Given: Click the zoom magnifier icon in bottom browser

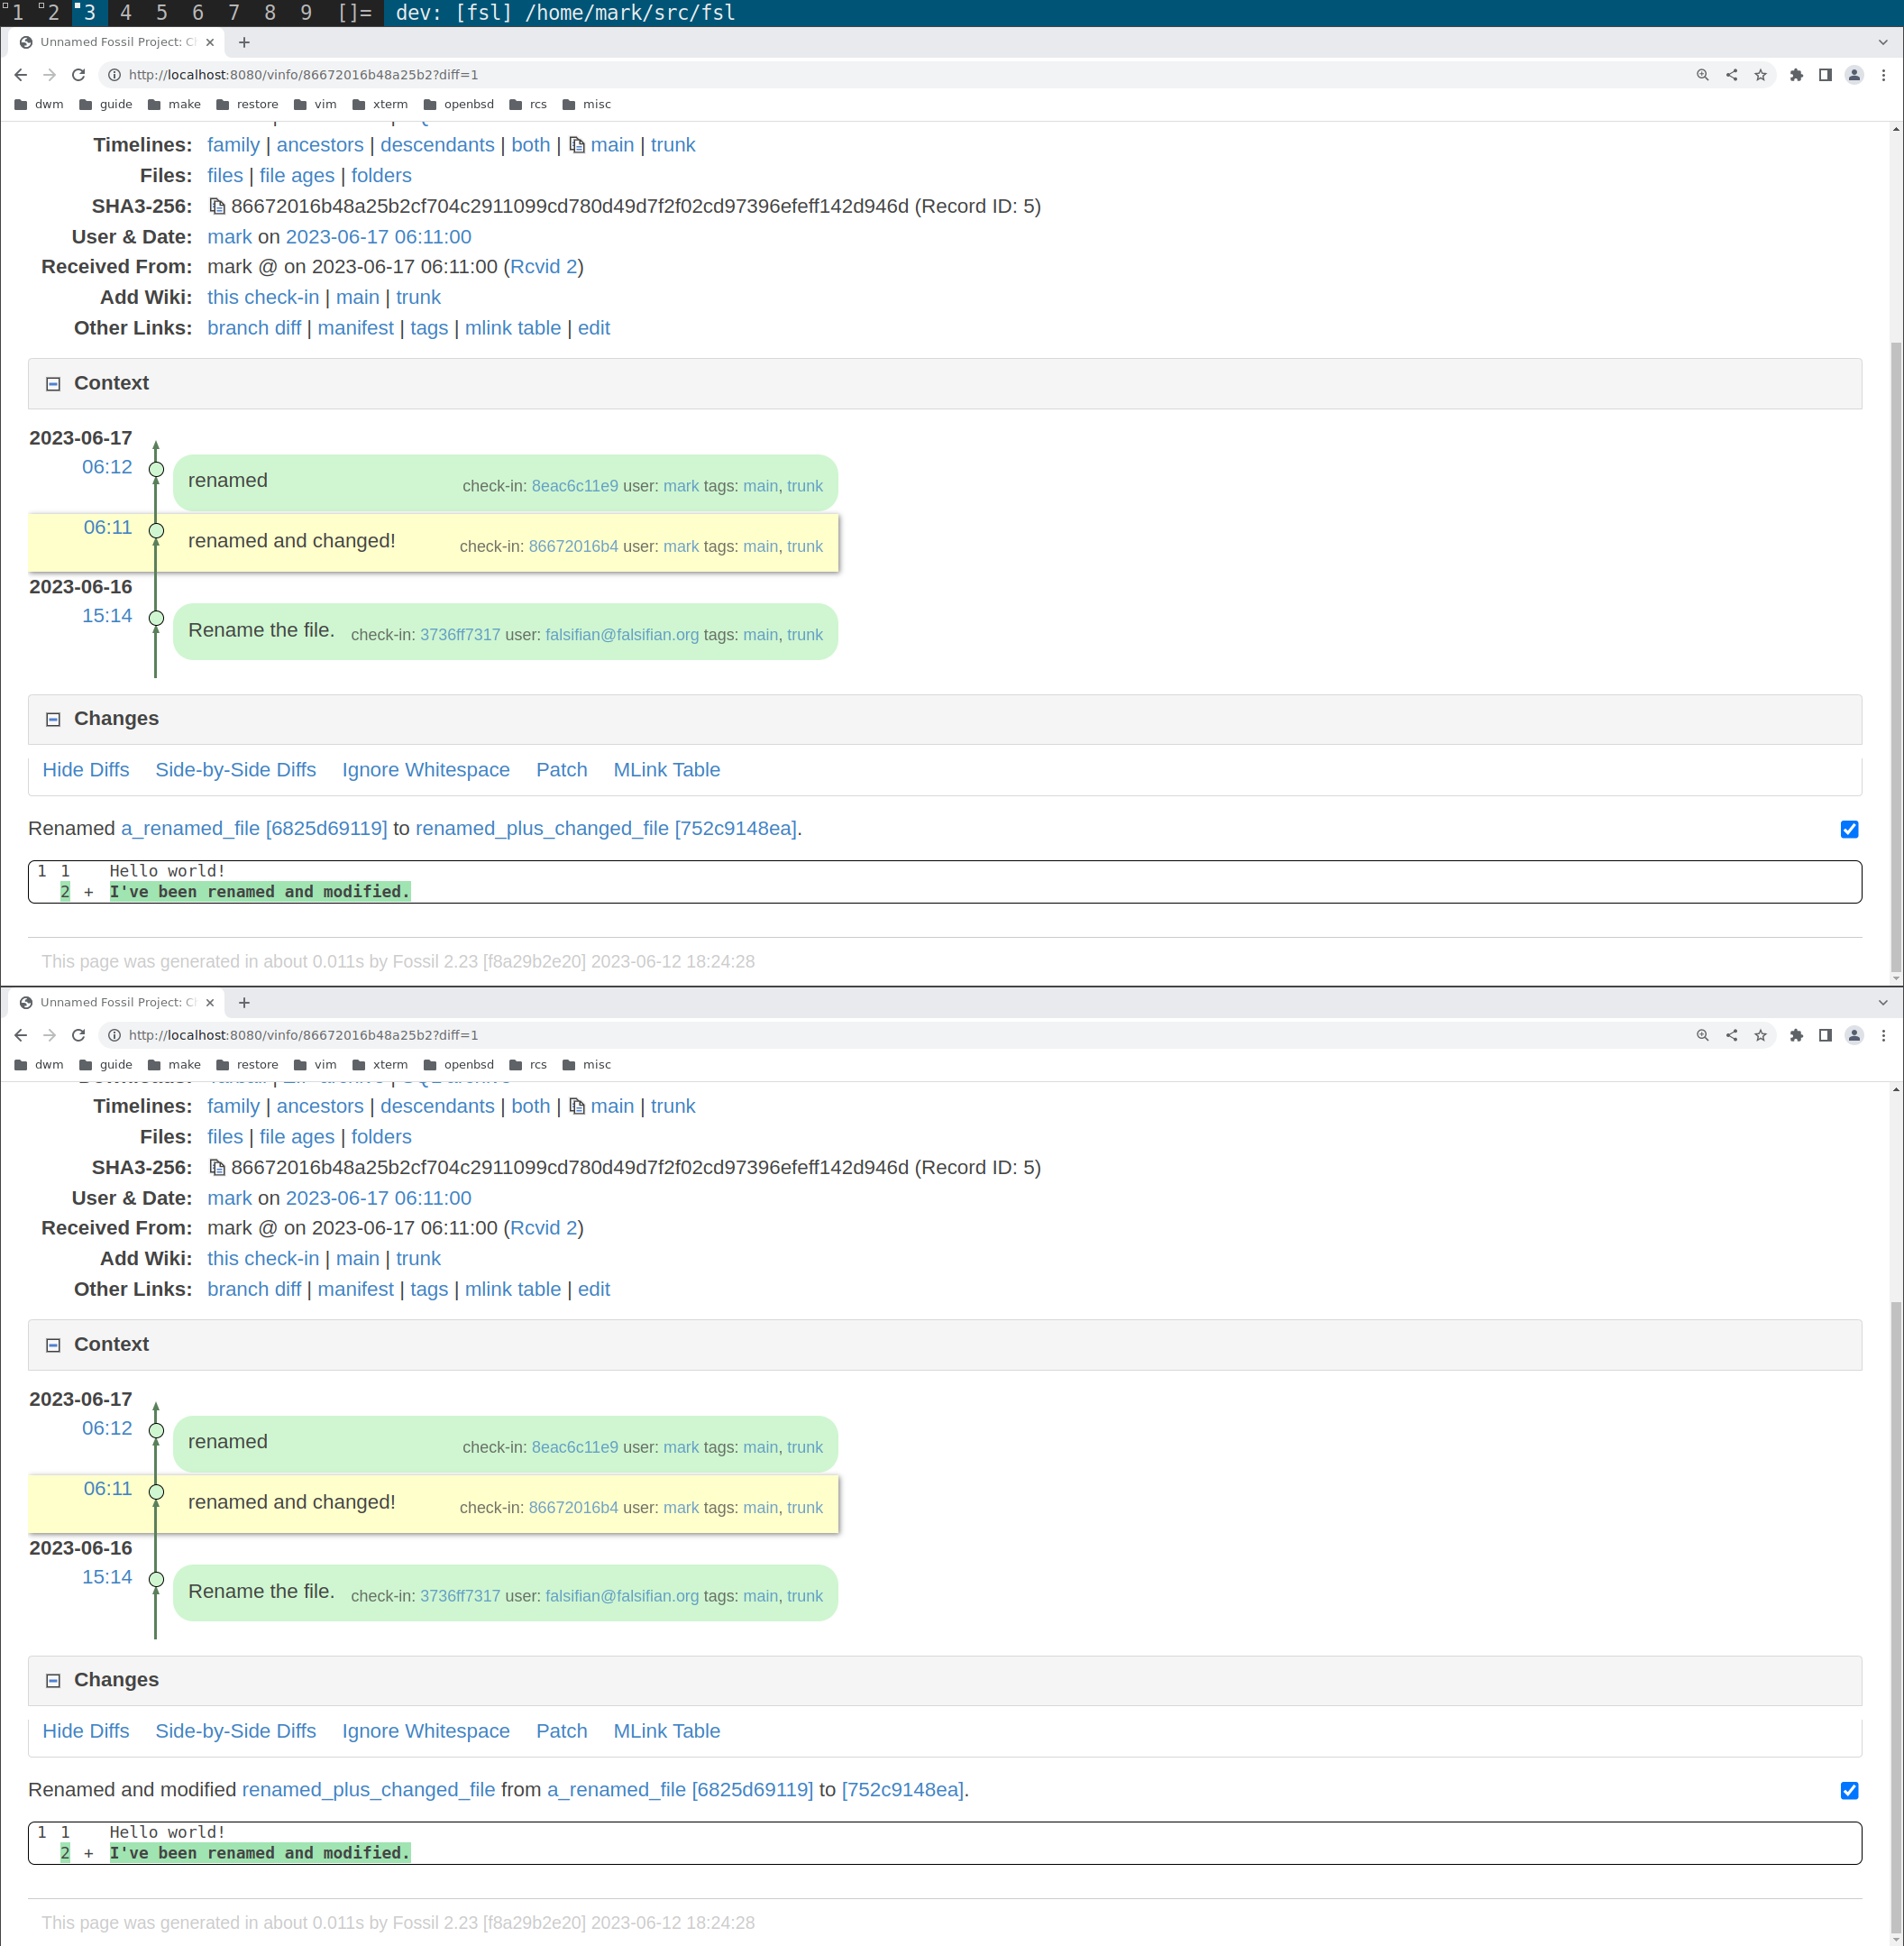Looking at the screenshot, I should tap(1702, 1035).
